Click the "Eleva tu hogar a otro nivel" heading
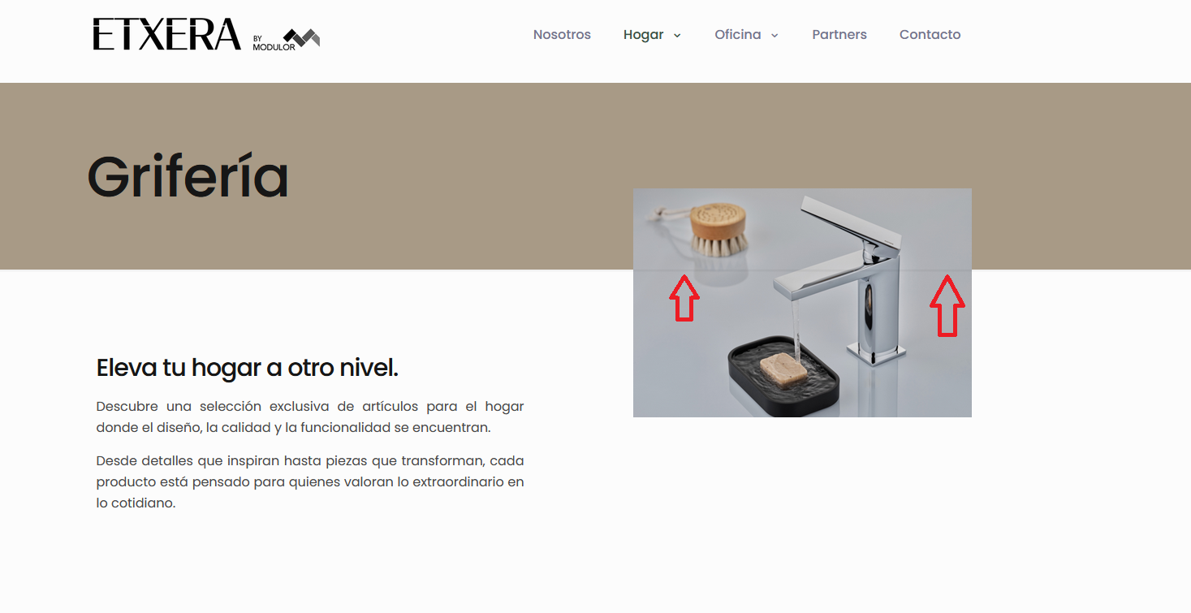Viewport: 1191px width, 613px height. [247, 368]
